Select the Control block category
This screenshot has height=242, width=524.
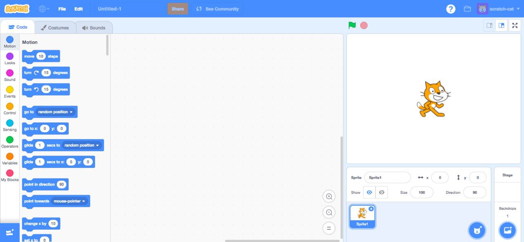tap(10, 109)
